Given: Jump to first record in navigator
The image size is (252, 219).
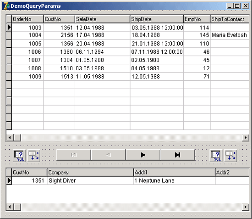Looking at the screenshot, I should (74, 155).
